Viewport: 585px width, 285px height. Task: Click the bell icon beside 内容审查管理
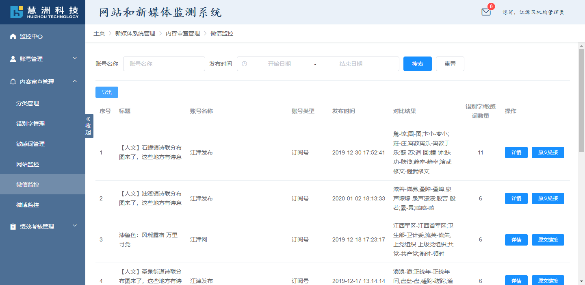pos(13,82)
